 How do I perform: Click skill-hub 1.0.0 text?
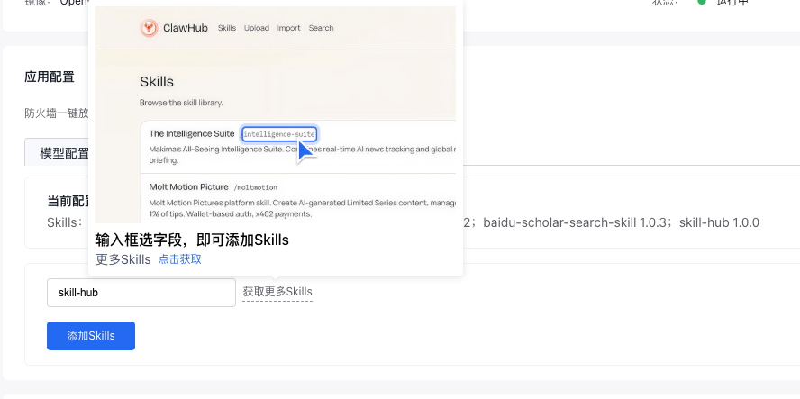click(719, 223)
